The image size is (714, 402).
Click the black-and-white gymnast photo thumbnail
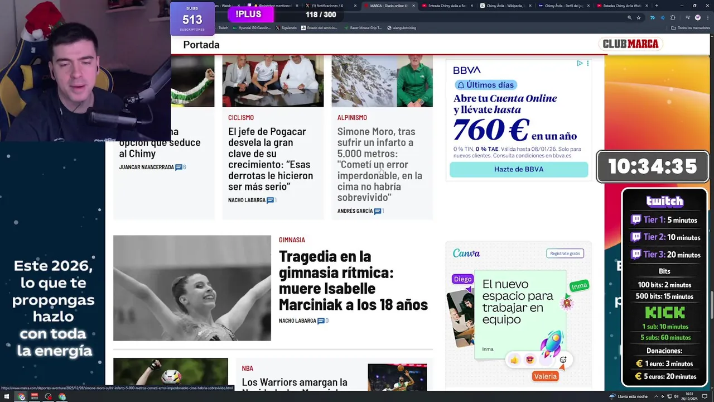click(192, 288)
